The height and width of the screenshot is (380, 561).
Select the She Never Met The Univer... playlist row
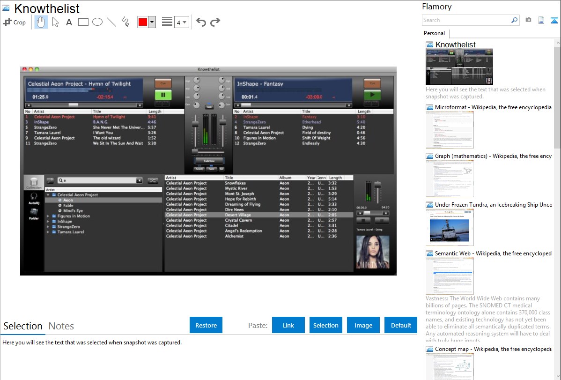click(x=104, y=127)
